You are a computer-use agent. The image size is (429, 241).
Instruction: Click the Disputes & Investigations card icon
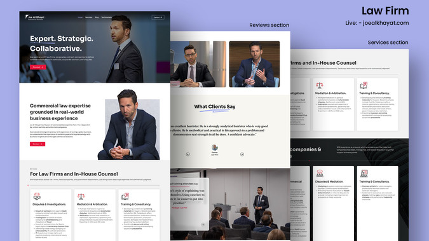pyautogui.click(x=37, y=196)
